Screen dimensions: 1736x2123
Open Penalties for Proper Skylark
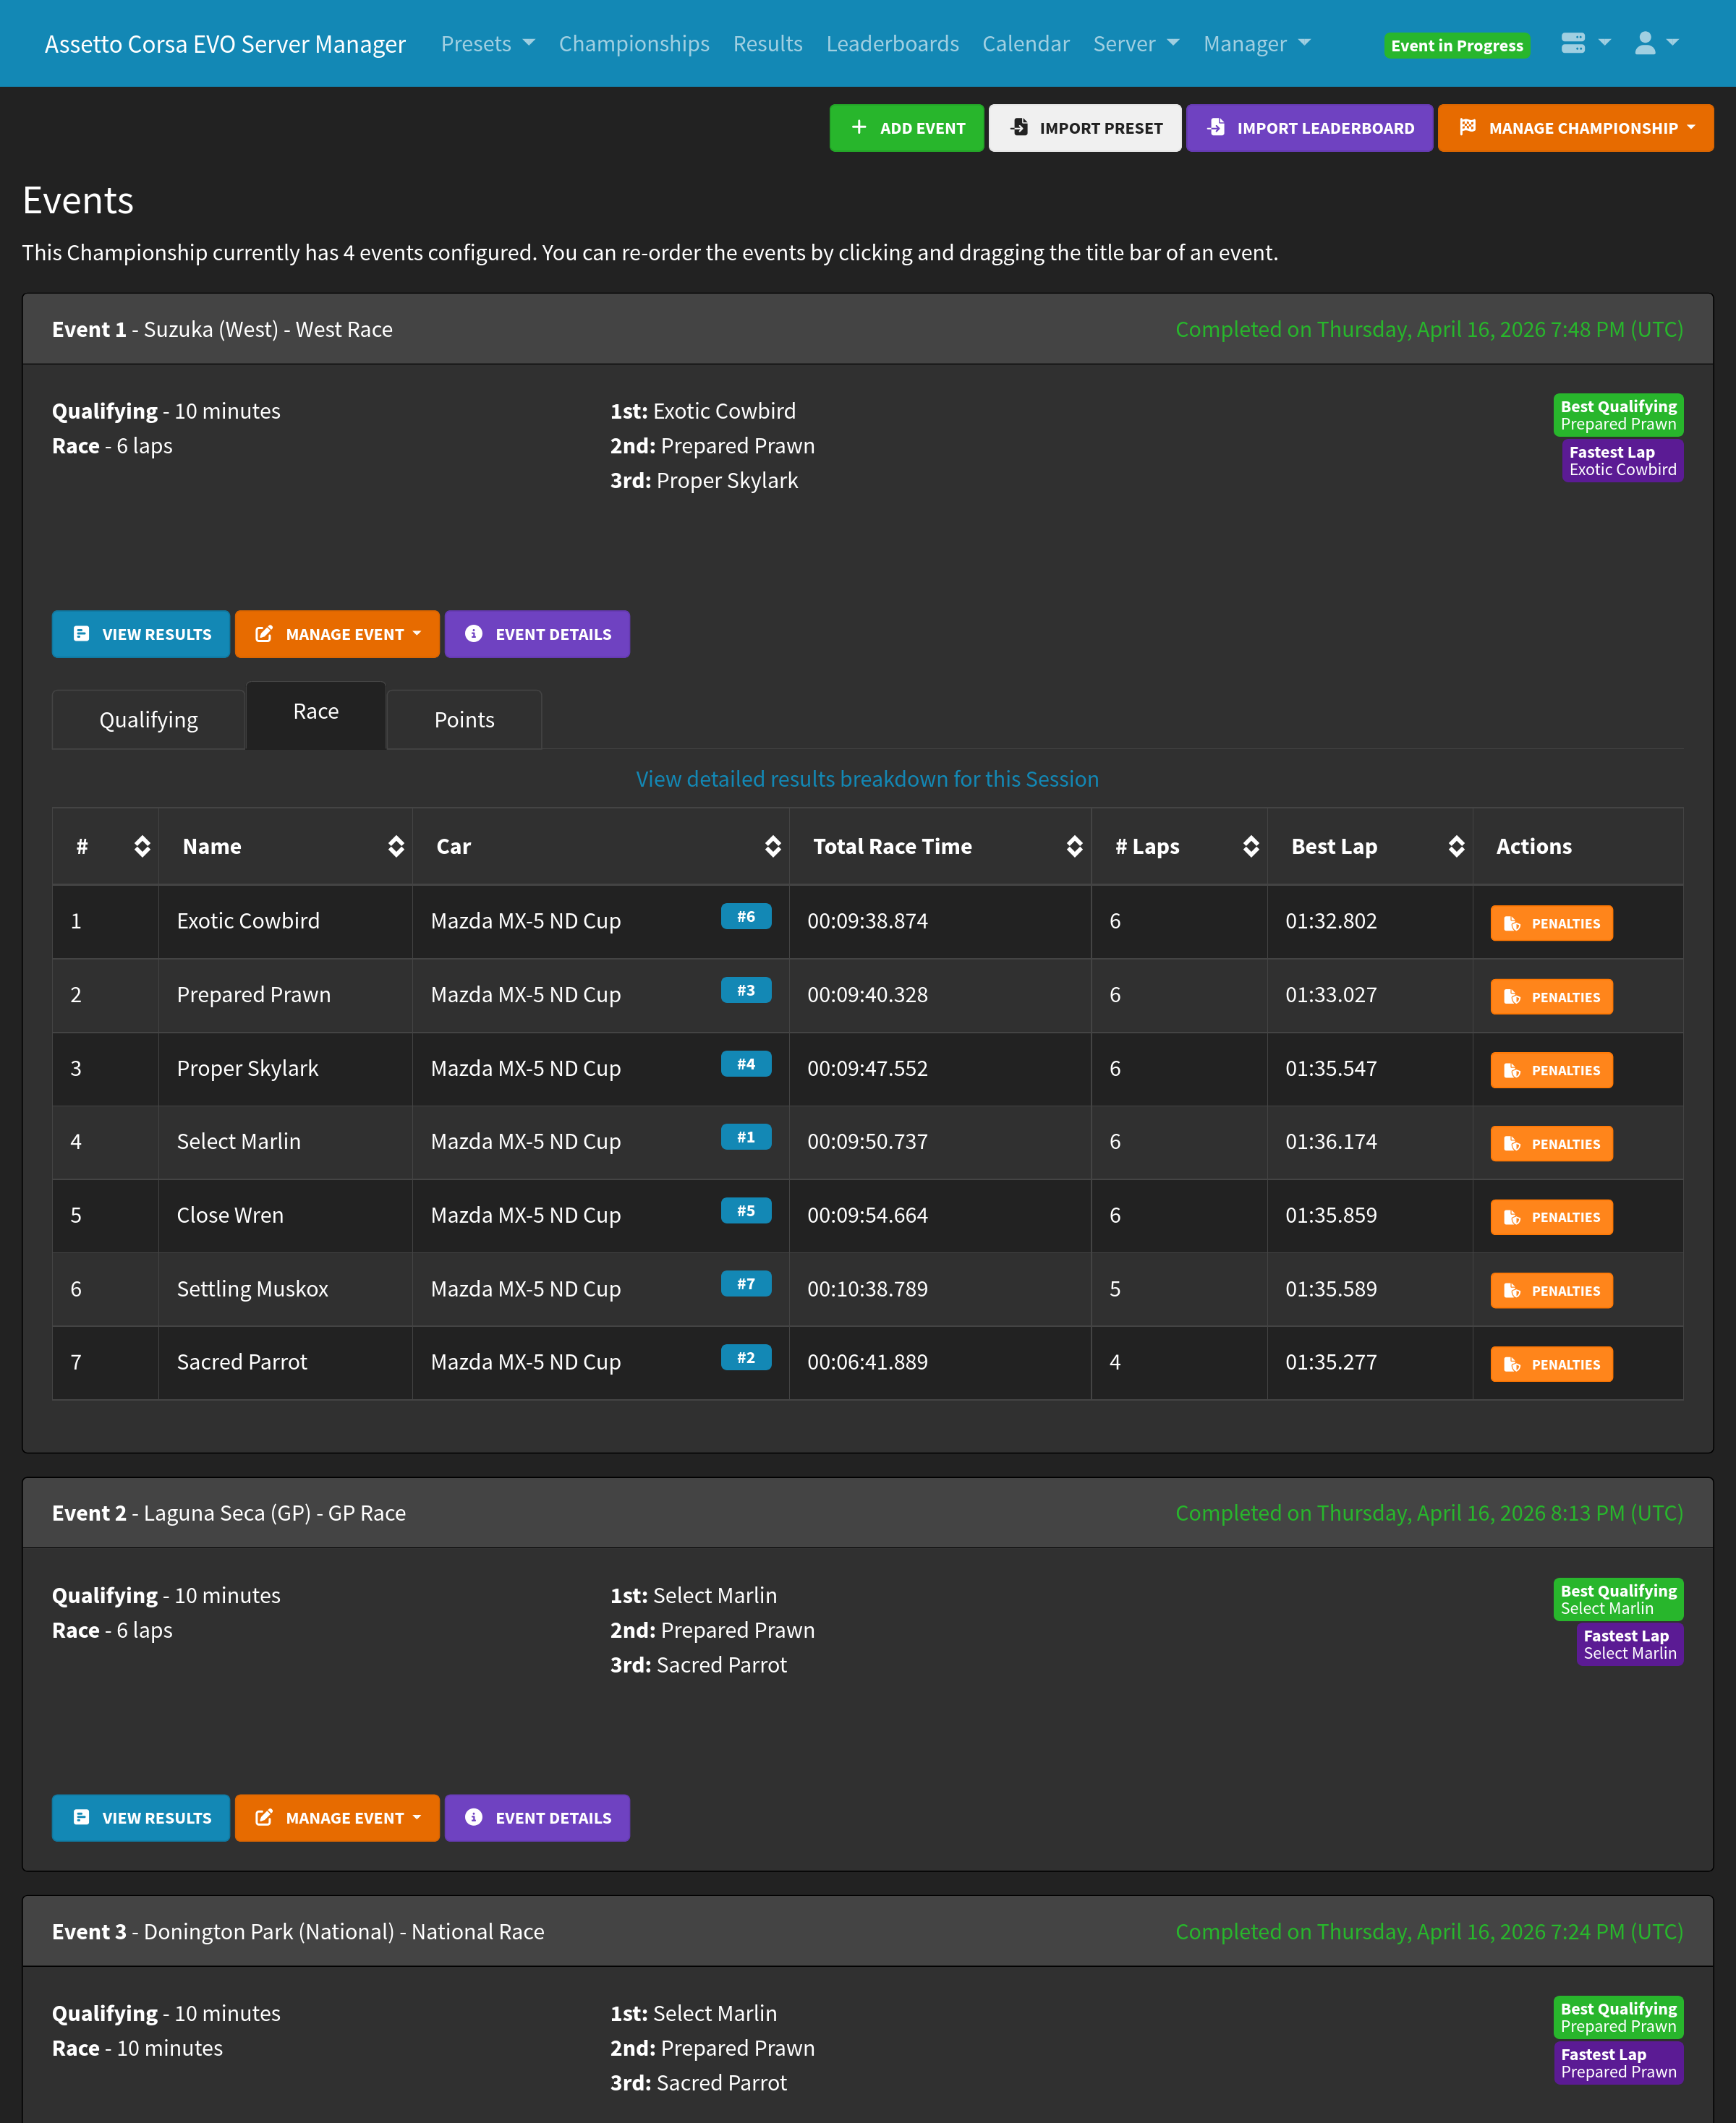pos(1551,1069)
